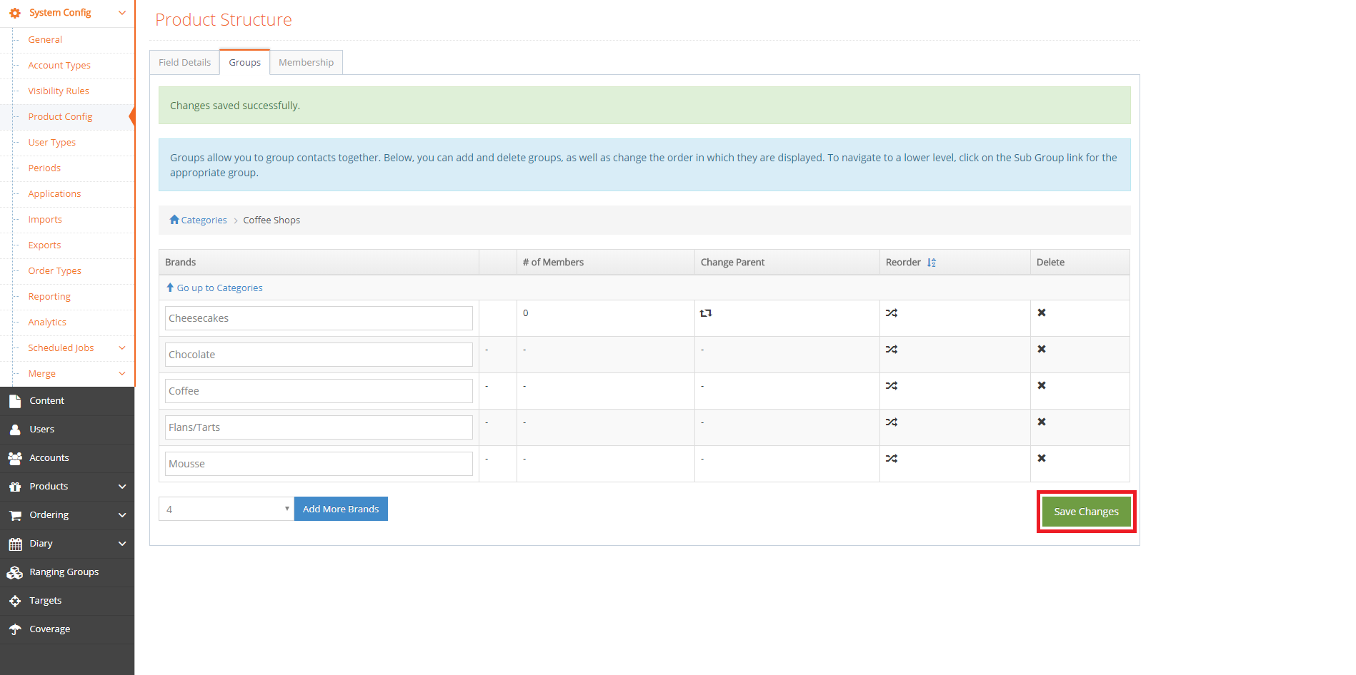Click the reorder icon for Chocolate row
This screenshot has height=675, width=1356.
tap(892, 350)
